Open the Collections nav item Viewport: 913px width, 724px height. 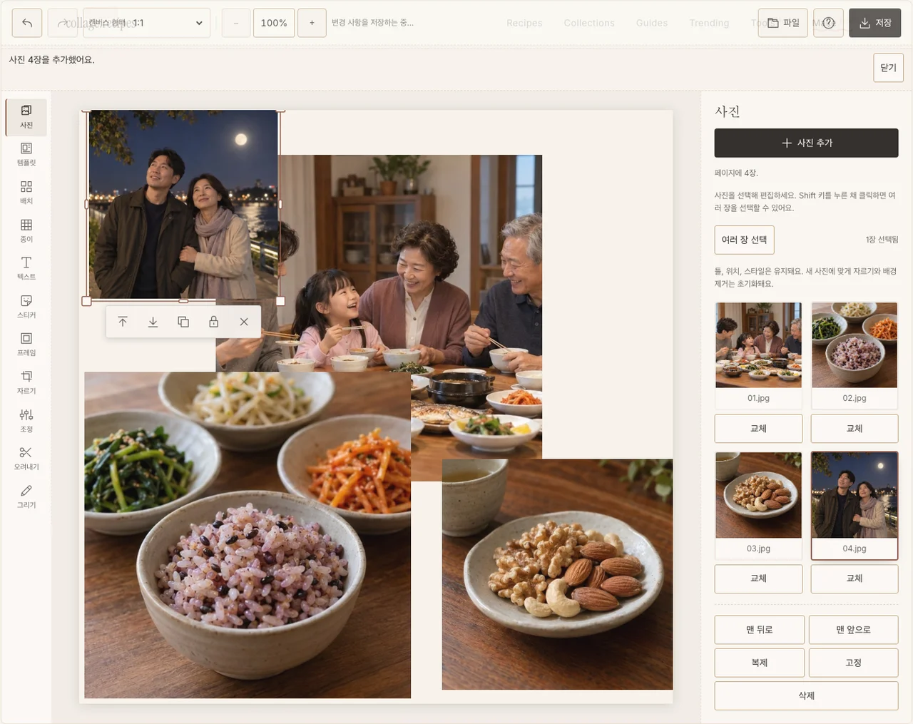click(589, 23)
